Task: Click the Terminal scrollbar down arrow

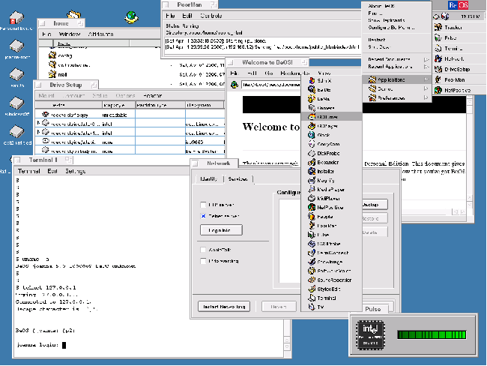Action: [287, 347]
